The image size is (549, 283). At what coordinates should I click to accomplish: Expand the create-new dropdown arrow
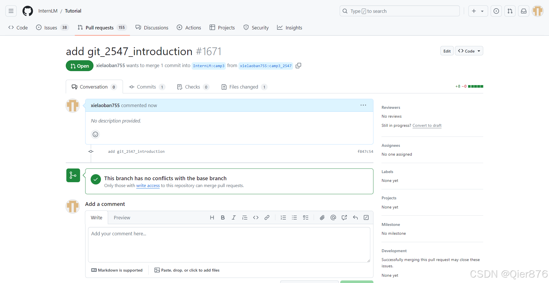tap(482, 11)
